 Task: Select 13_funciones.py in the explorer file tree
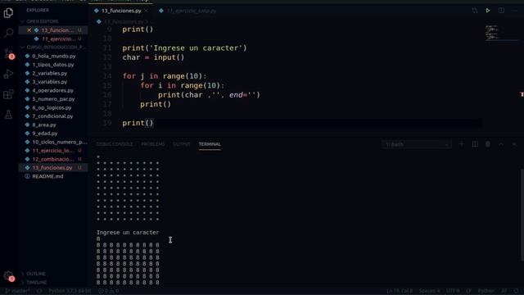click(x=53, y=167)
